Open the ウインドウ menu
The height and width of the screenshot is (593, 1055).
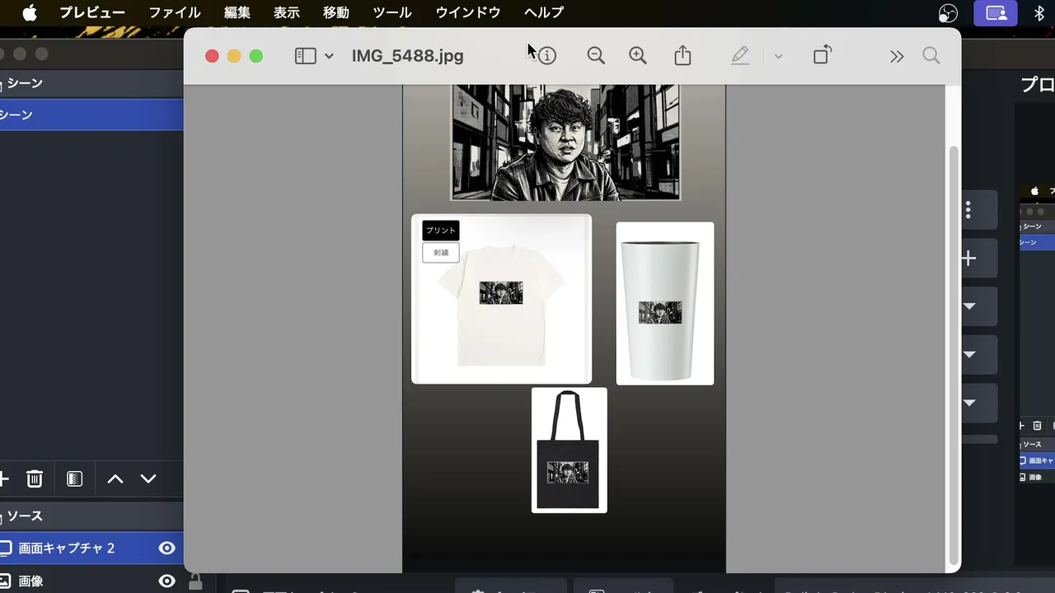[468, 12]
